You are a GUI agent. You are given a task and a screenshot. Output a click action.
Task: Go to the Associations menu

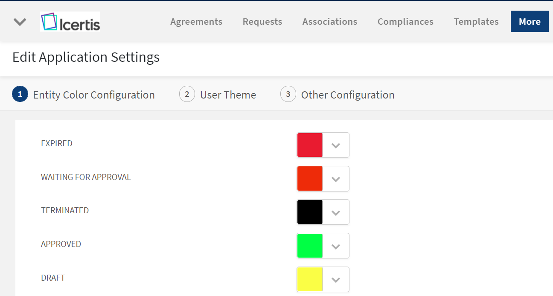point(330,22)
